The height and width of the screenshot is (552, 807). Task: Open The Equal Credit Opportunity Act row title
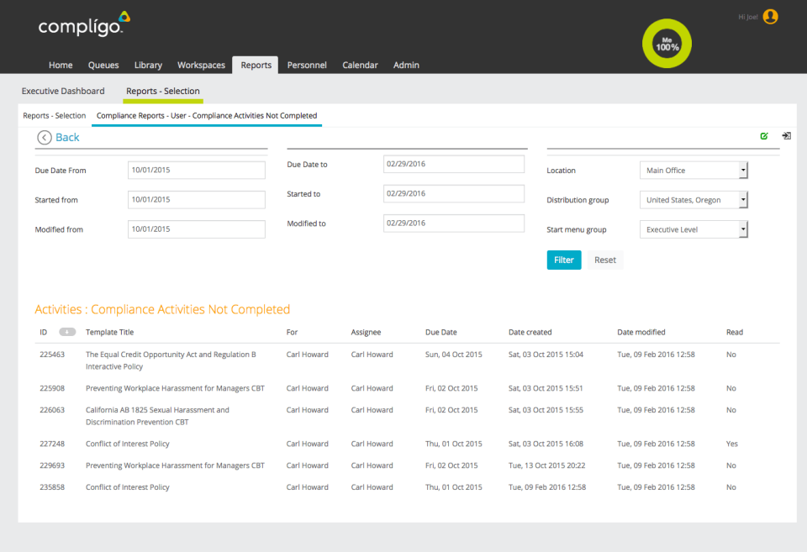171,360
